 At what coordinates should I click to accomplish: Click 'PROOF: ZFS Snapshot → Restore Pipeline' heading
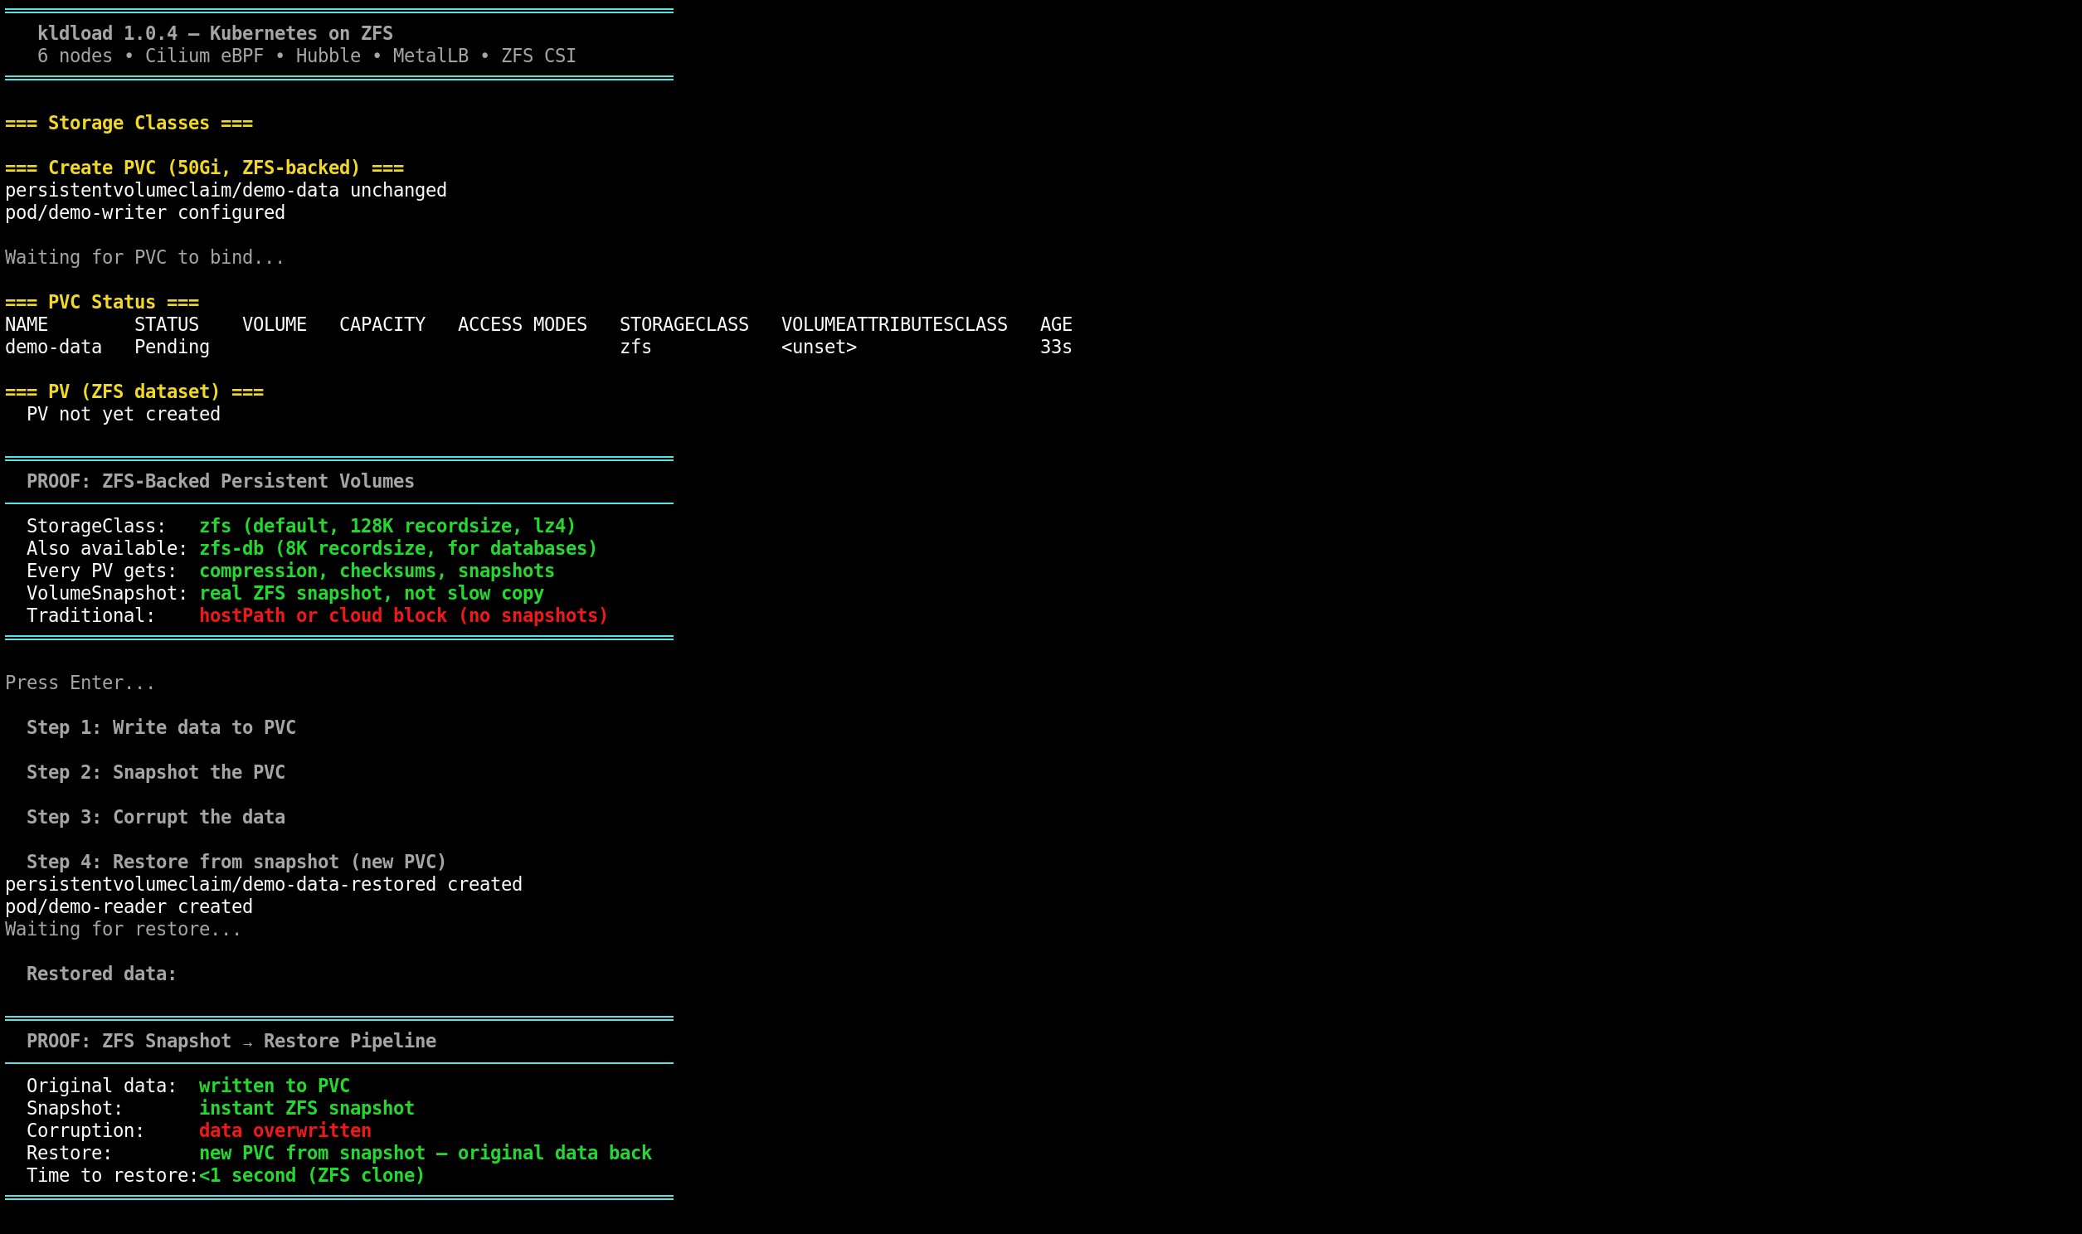point(231,1043)
